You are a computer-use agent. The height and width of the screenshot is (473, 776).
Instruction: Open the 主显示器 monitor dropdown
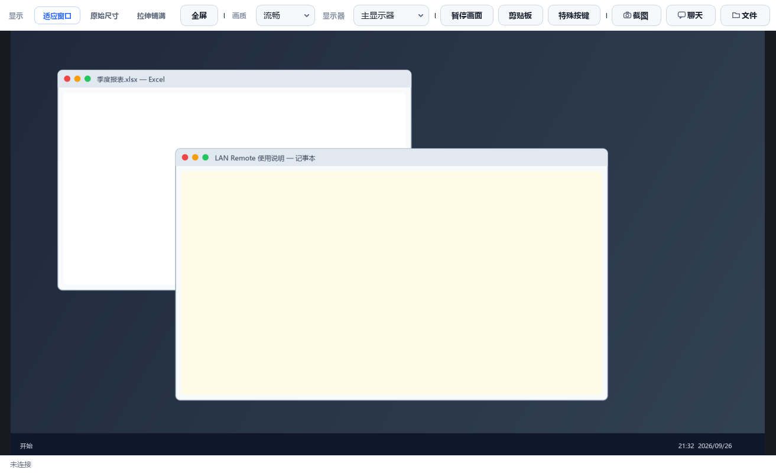click(391, 15)
